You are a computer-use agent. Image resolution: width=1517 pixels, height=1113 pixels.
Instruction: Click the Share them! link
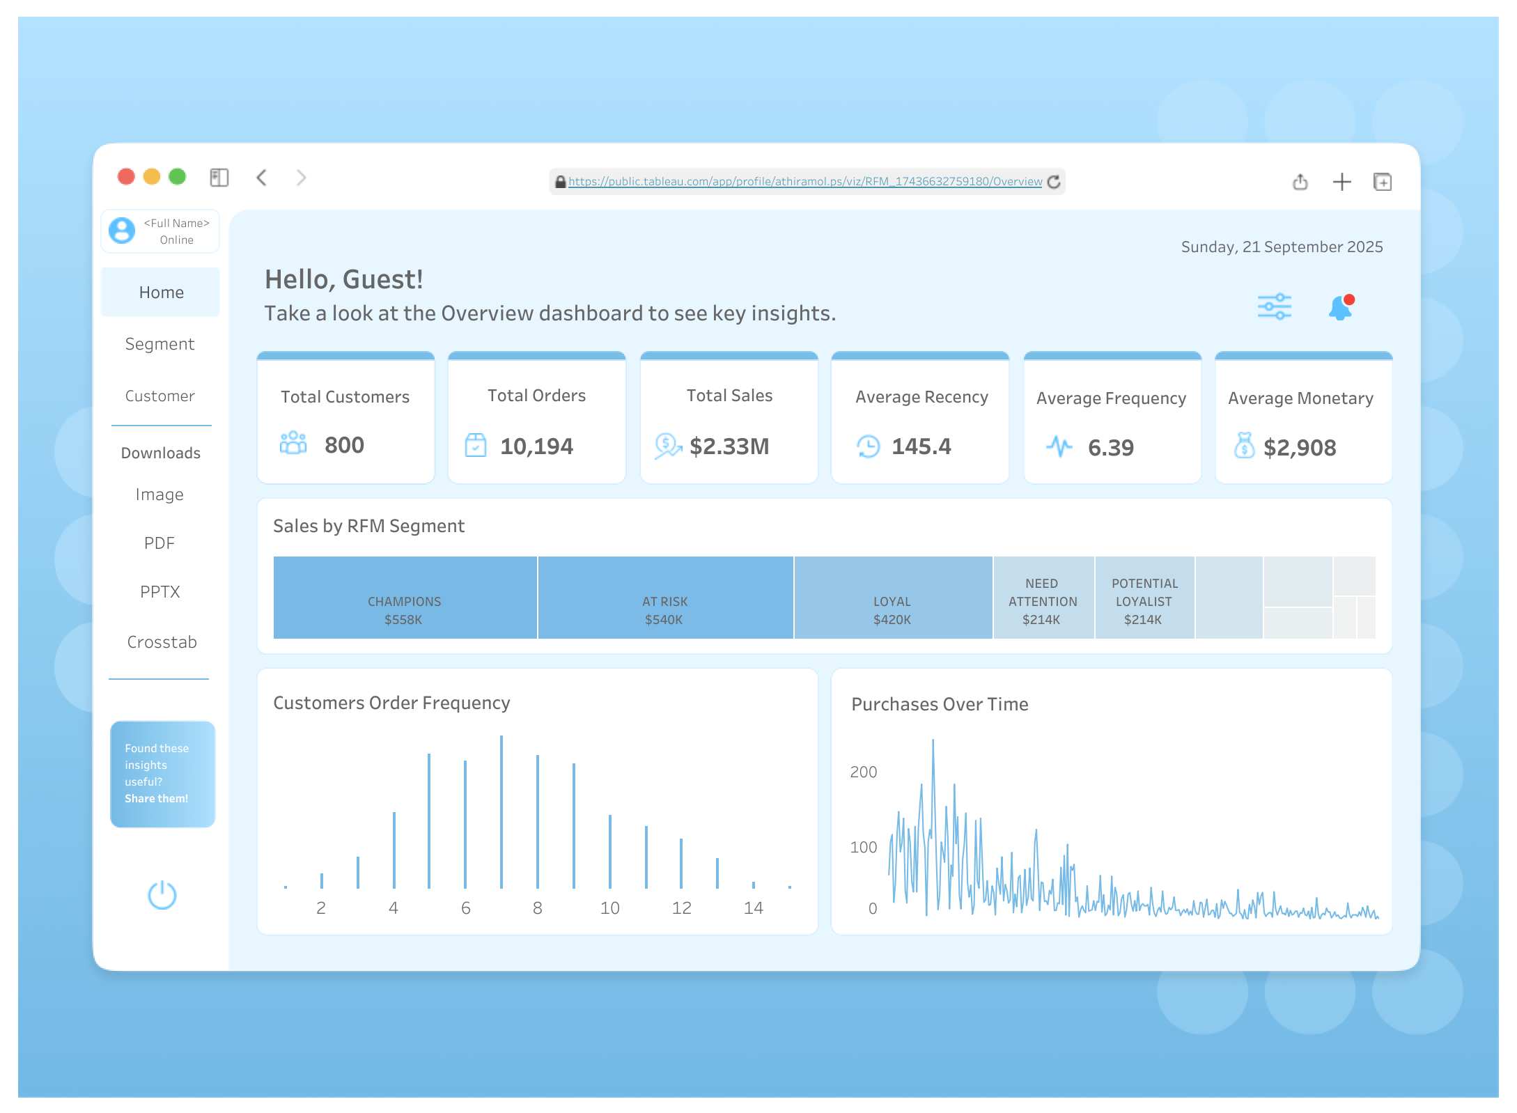156,798
